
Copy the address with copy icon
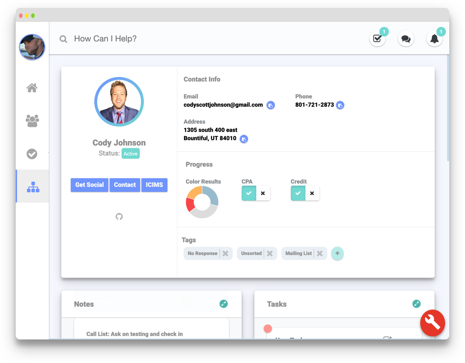pyautogui.click(x=244, y=139)
